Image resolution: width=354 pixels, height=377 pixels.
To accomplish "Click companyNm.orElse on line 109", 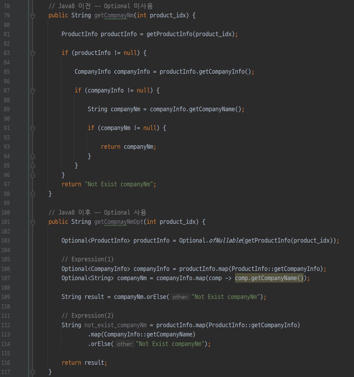I will (140, 297).
